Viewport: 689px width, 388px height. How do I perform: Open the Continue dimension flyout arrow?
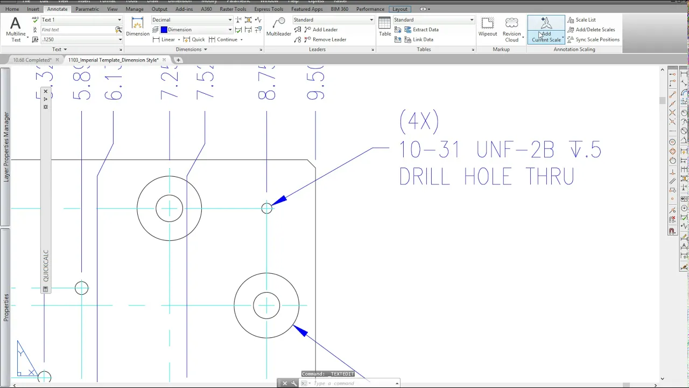241,39
